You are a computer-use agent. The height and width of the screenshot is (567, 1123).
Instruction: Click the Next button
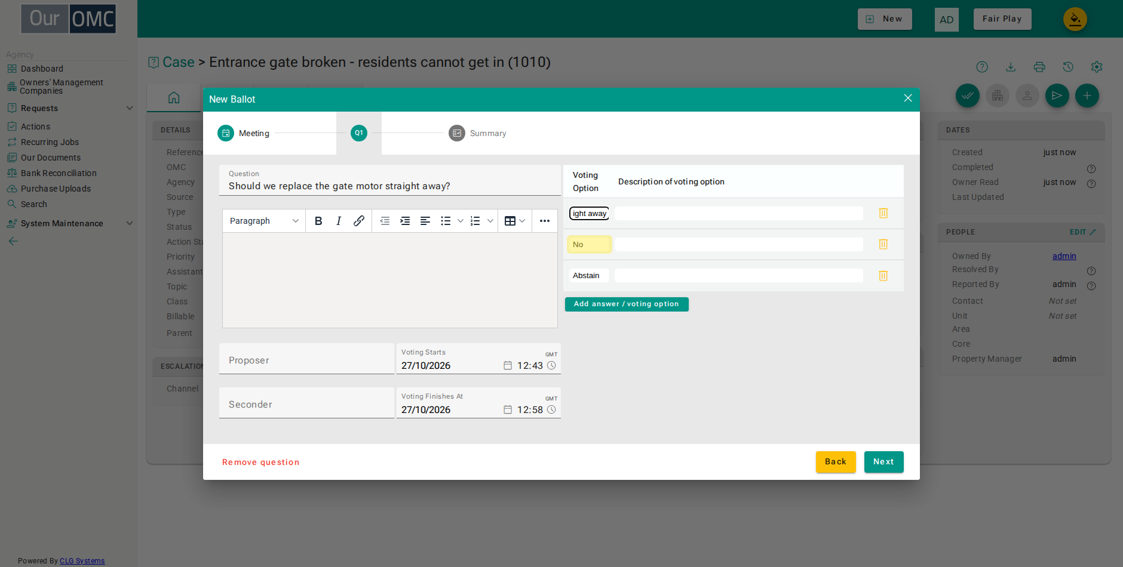point(884,462)
